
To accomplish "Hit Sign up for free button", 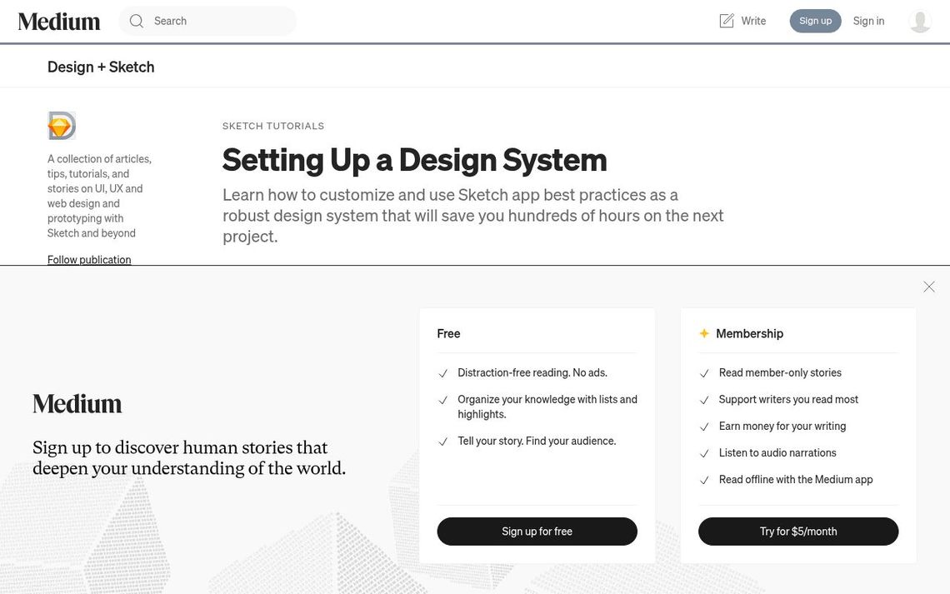I will click(537, 531).
